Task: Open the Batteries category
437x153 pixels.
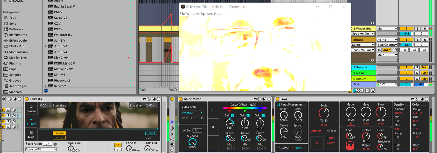Action: click(x=16, y=29)
